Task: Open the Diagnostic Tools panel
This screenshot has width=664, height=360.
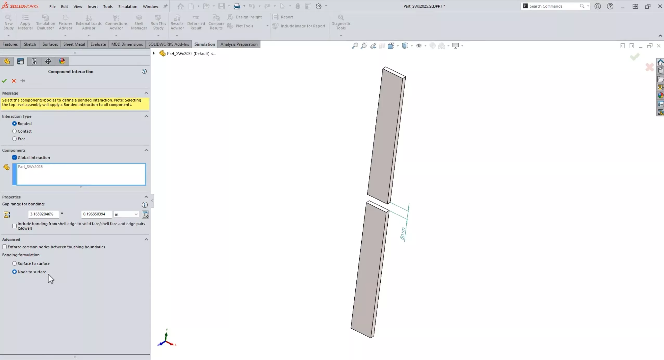Action: [341, 22]
